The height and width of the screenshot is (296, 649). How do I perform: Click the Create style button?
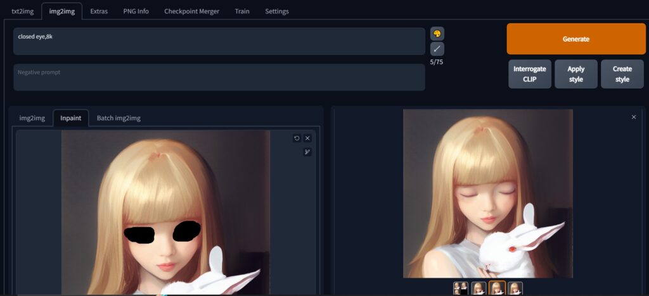[622, 74]
